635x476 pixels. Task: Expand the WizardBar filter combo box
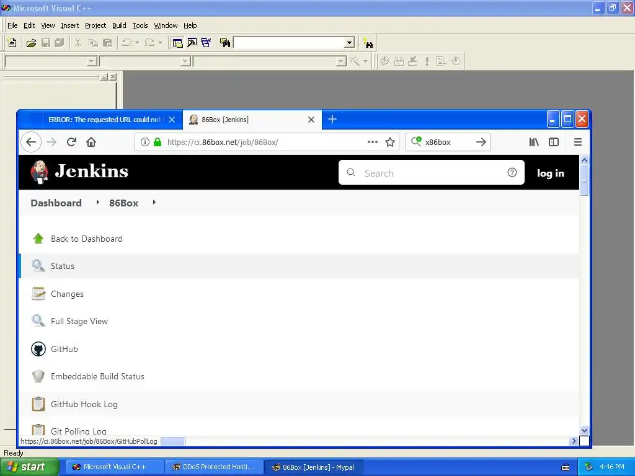coord(185,61)
